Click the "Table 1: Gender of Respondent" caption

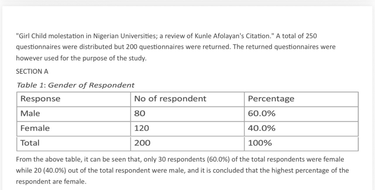point(75,85)
